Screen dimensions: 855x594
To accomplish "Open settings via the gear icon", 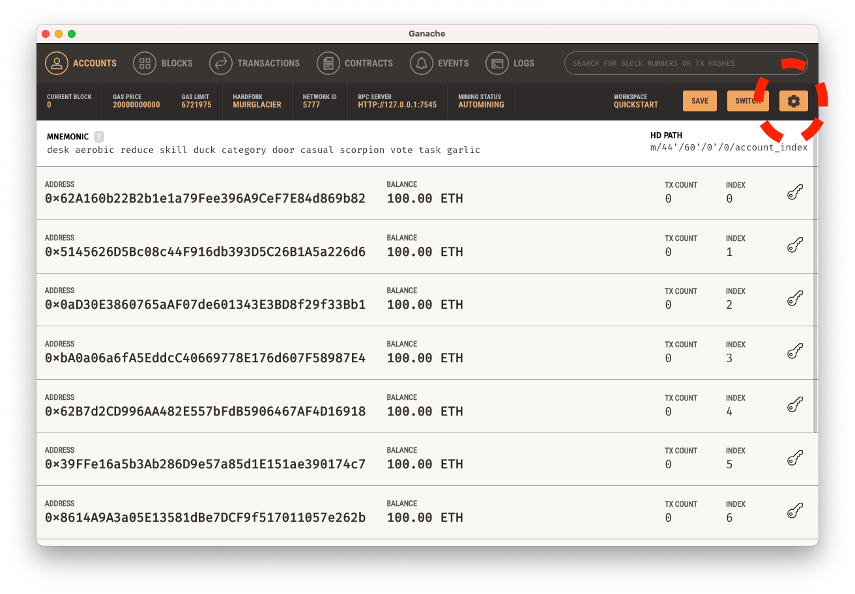I will (793, 101).
